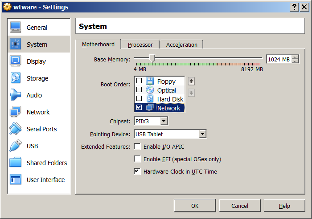Image resolution: width=312 pixels, height=219 pixels.
Task: Enable the I/O APIC checkbox
Action: click(x=138, y=147)
